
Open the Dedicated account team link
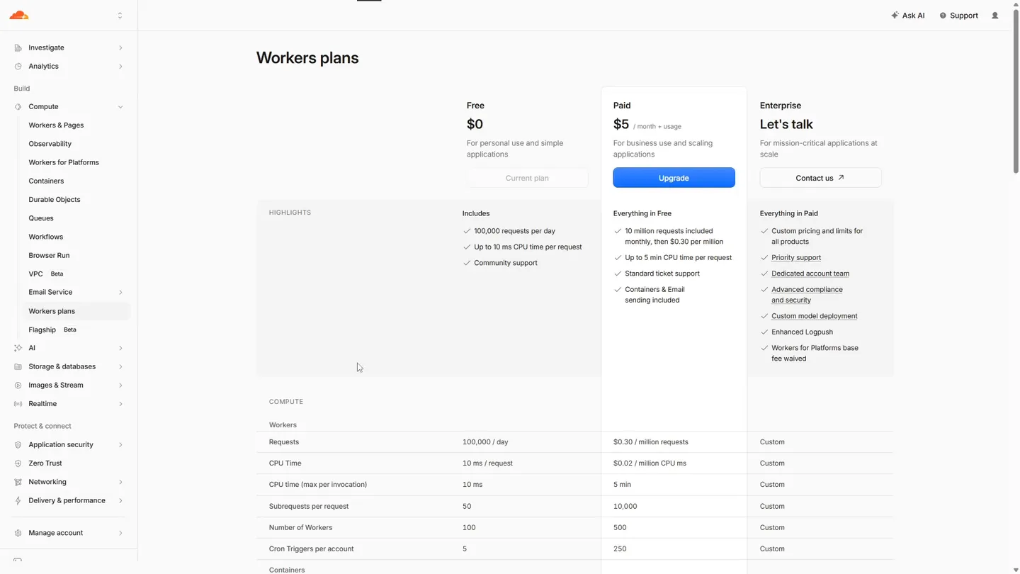[x=810, y=274]
